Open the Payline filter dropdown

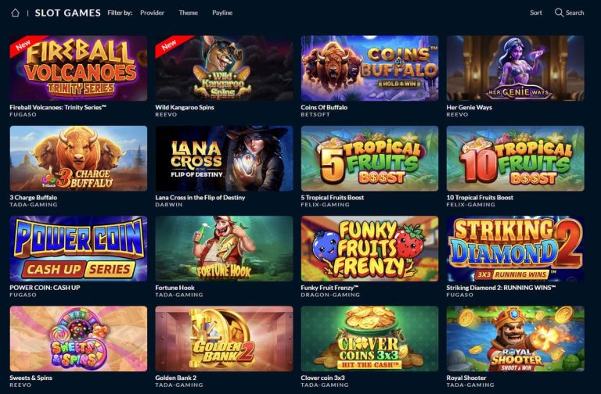pyautogui.click(x=222, y=13)
